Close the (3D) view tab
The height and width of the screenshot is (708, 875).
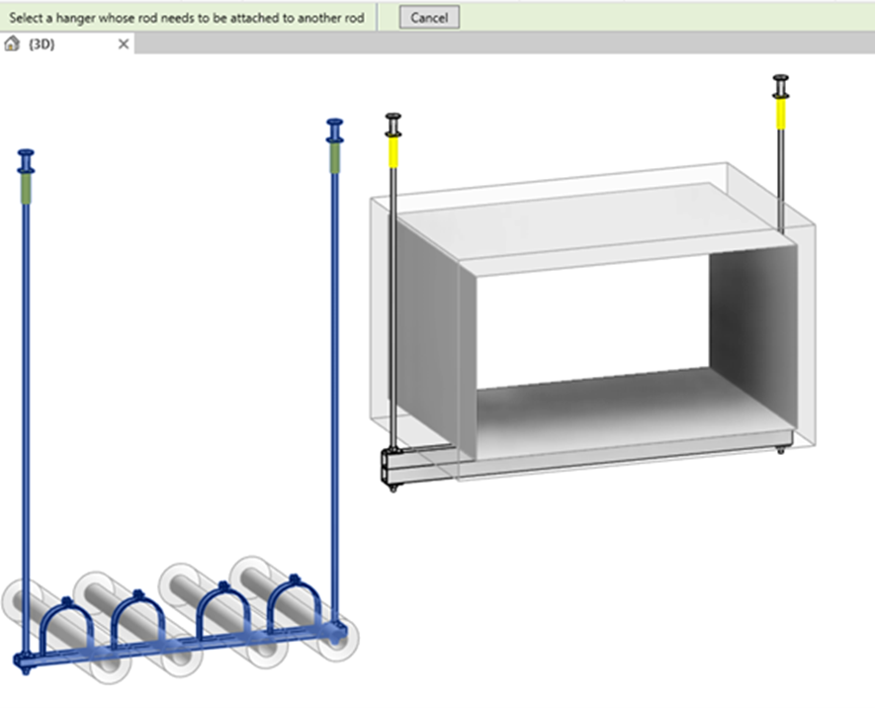[x=123, y=44]
